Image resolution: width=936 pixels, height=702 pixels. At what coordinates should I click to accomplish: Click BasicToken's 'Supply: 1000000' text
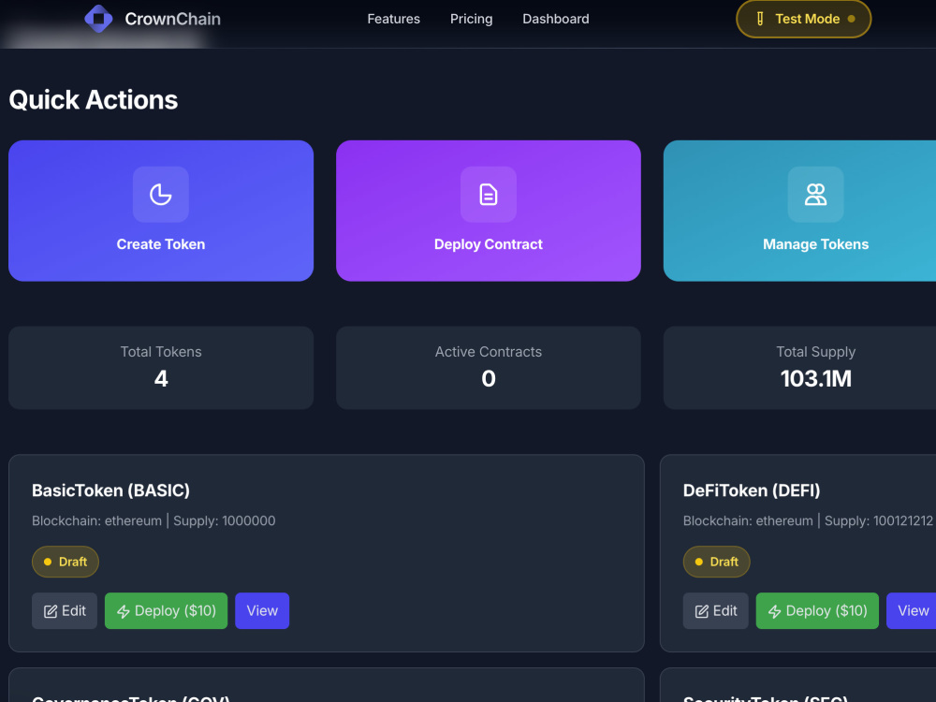(225, 520)
